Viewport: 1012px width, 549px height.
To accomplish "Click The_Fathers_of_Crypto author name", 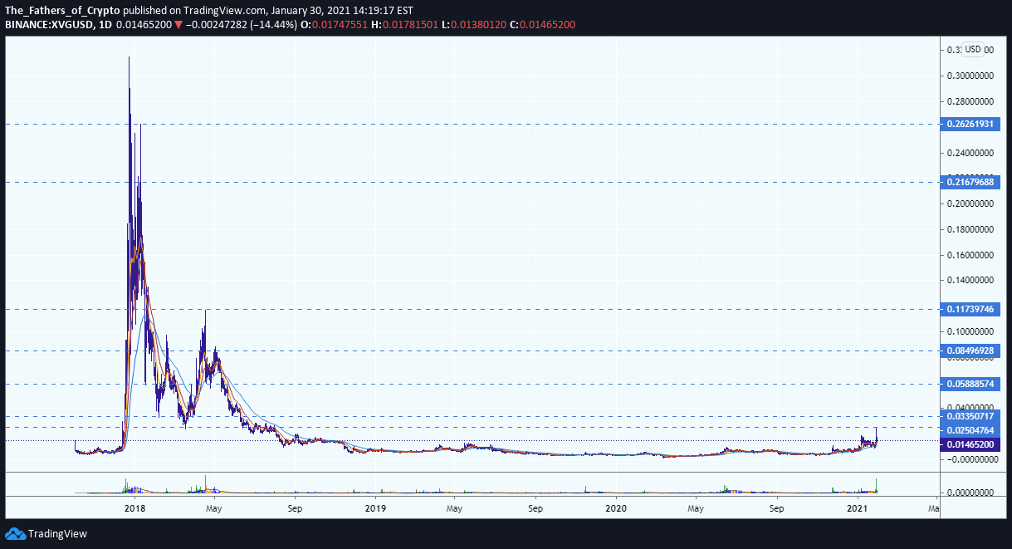I will point(62,12).
